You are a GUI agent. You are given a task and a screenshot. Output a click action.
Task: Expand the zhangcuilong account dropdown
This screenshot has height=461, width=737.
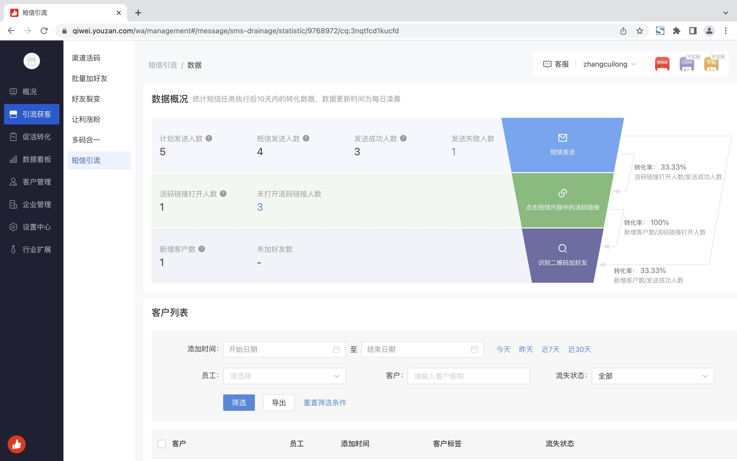[634, 64]
